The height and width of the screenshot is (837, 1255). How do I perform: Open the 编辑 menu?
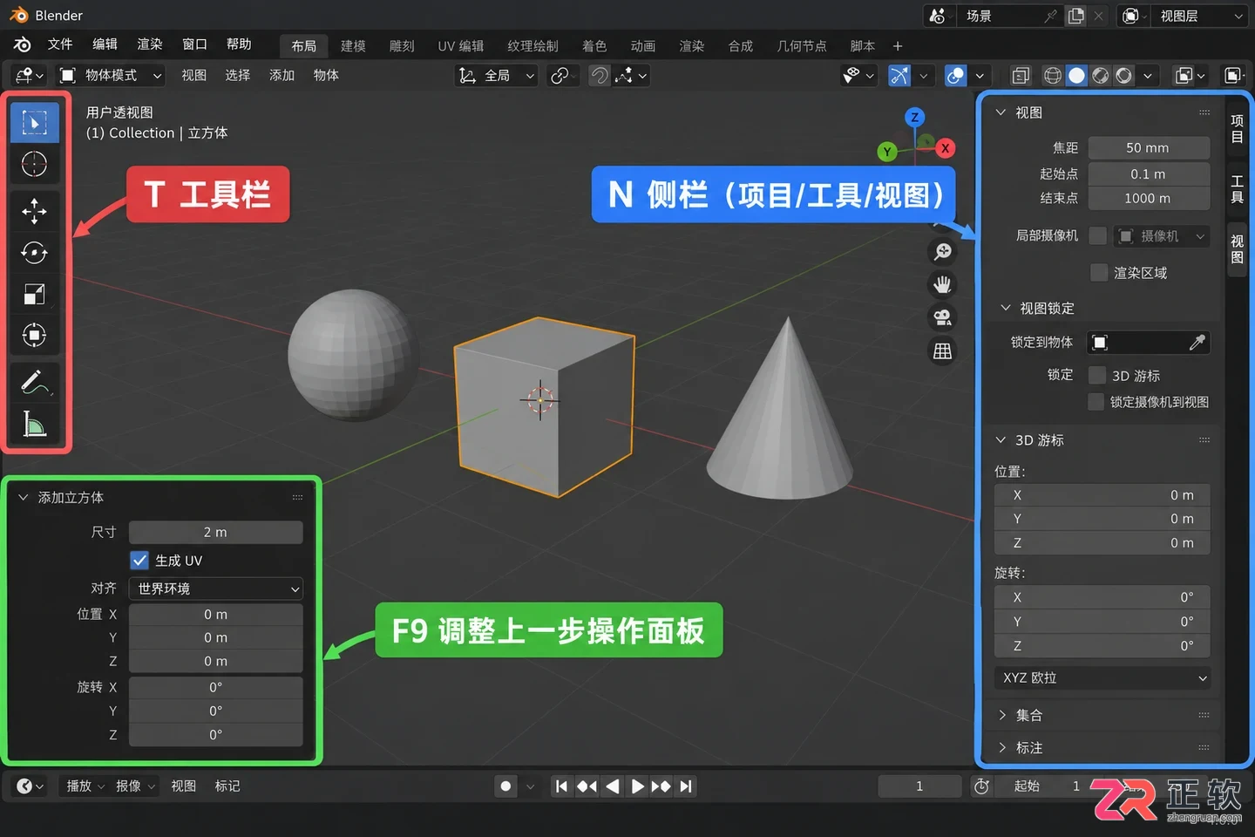pyautogui.click(x=105, y=44)
